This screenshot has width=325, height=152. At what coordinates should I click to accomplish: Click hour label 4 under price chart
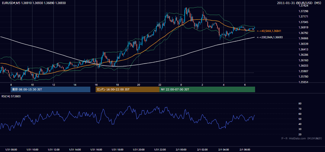[224, 85]
